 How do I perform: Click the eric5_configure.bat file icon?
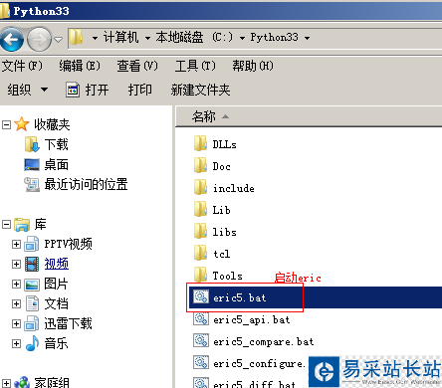pos(201,362)
